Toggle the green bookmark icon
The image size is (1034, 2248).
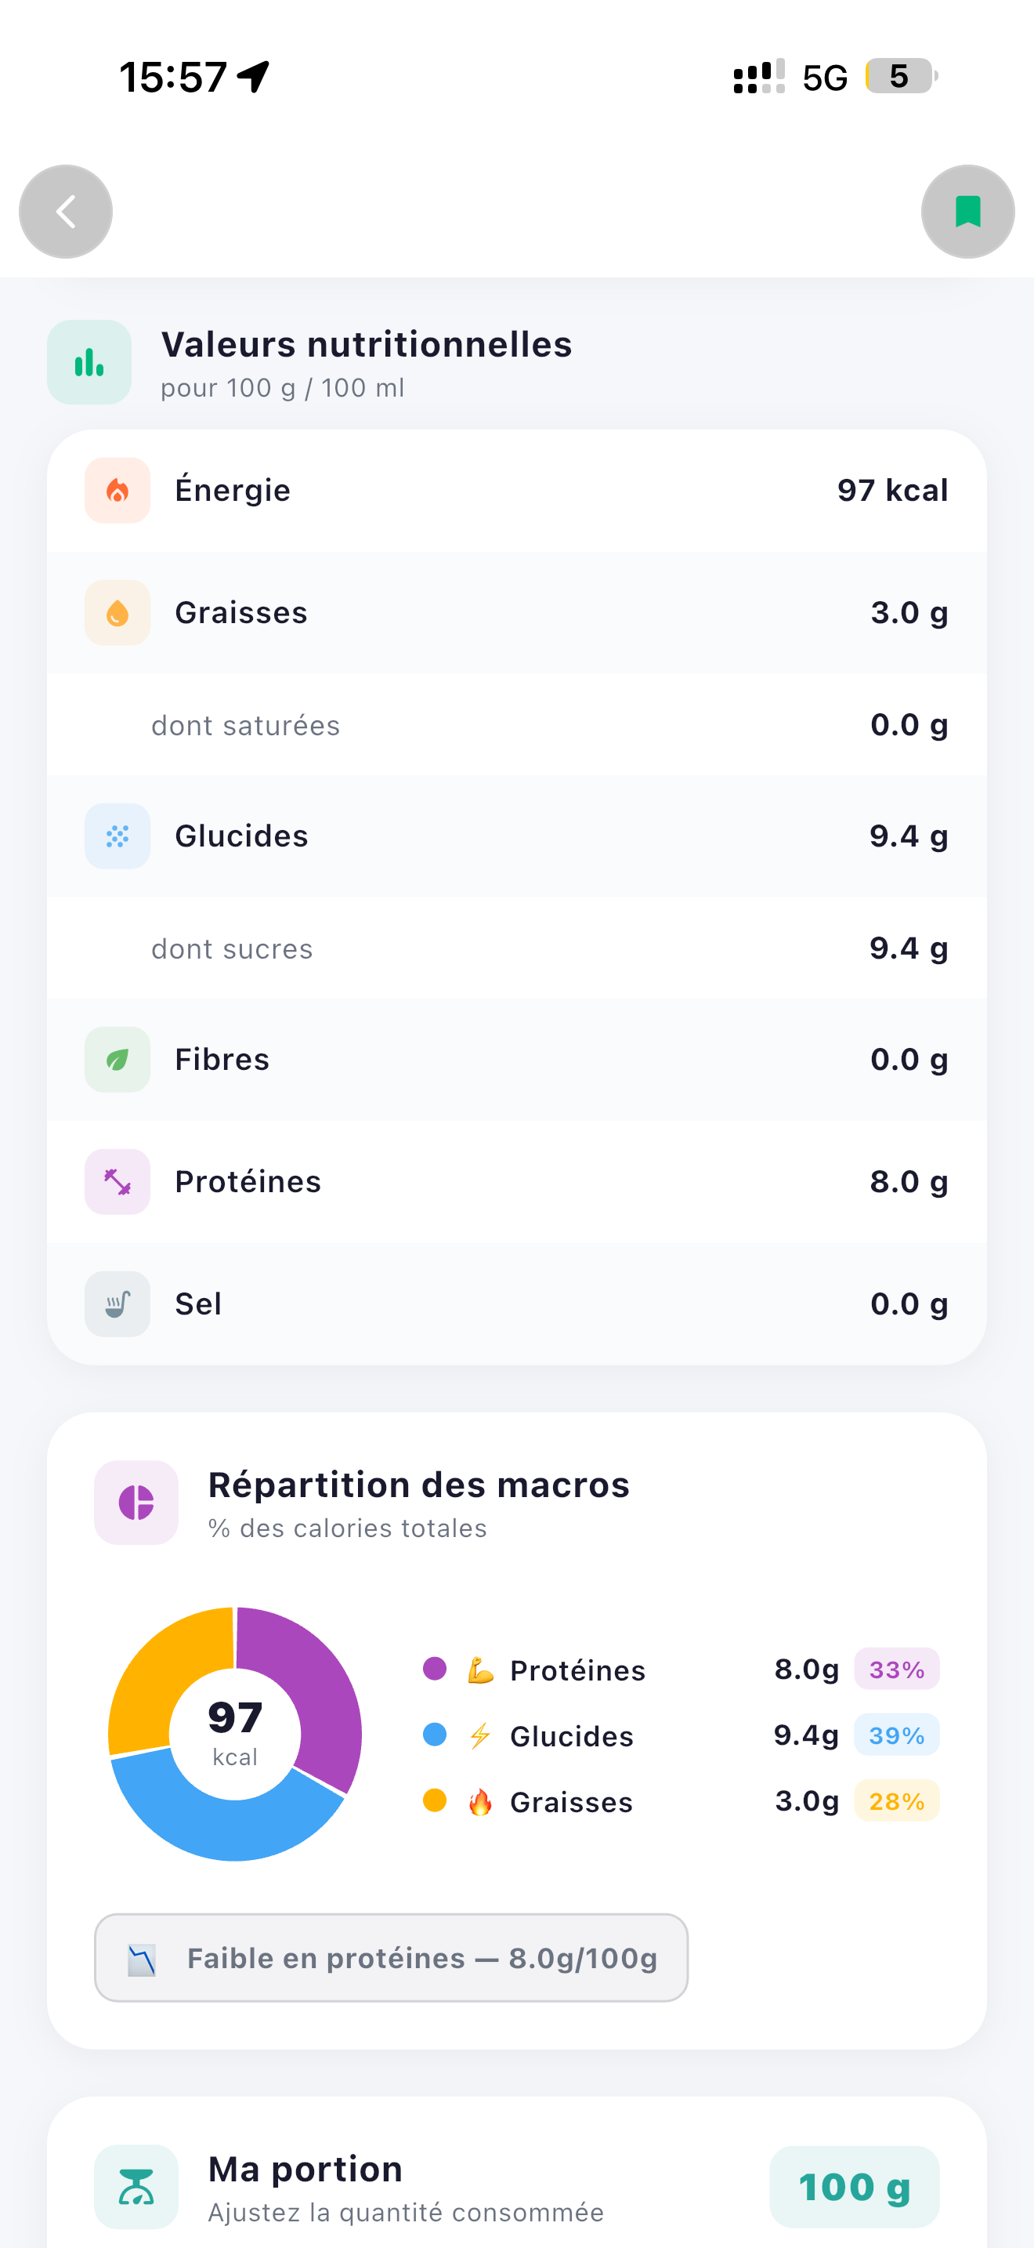click(967, 211)
